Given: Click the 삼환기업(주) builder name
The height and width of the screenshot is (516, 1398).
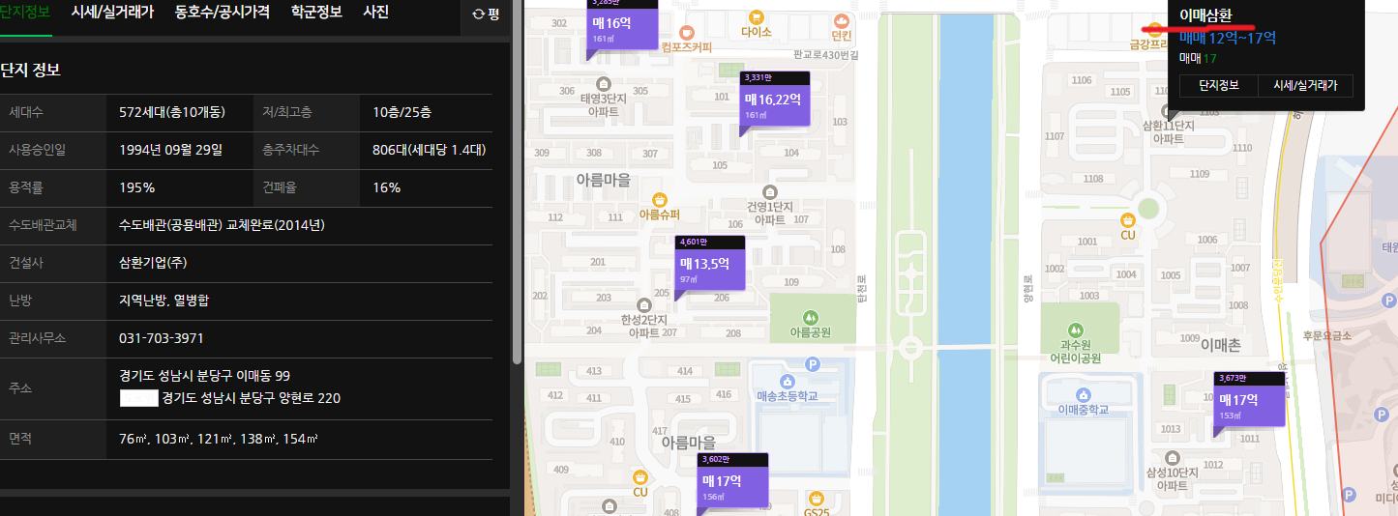Looking at the screenshot, I should point(153,263).
